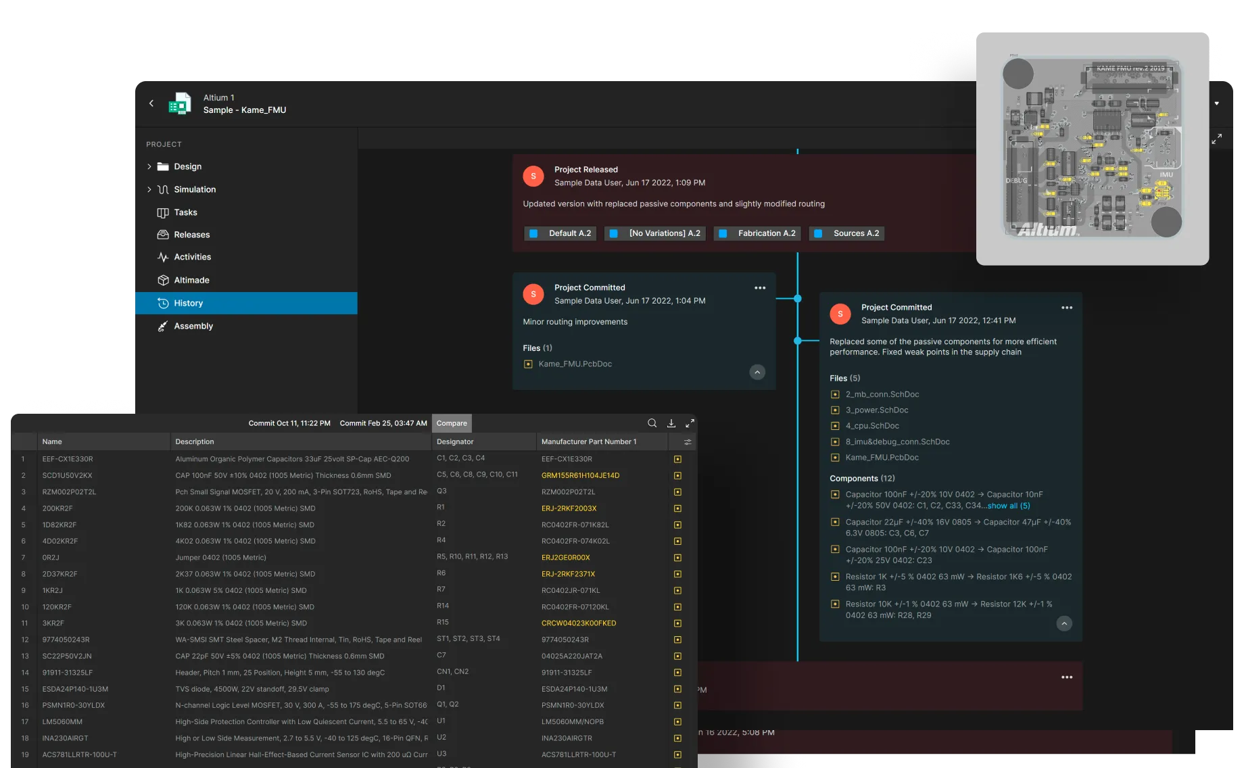Click the History clock icon
The width and height of the screenshot is (1244, 768).
click(x=163, y=304)
